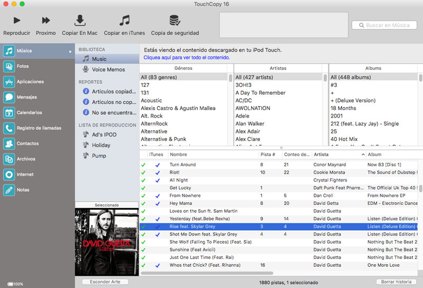
Task: Sort by the Nombre column header
Action: [213, 155]
